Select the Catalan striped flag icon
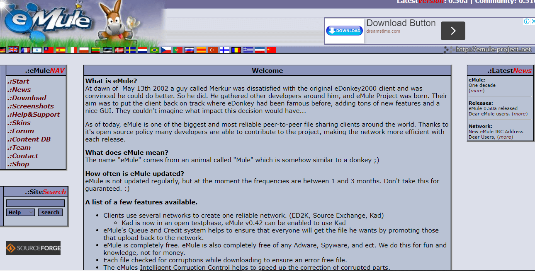Image resolution: width=535 pixels, height=271 pixels. [201, 50]
